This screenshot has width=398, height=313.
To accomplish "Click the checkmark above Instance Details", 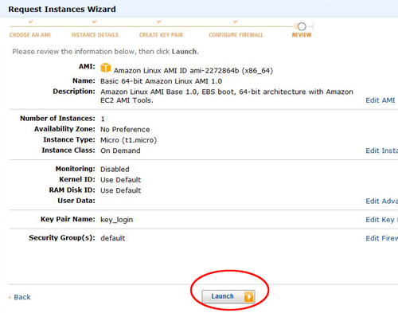I will [x=95, y=22].
